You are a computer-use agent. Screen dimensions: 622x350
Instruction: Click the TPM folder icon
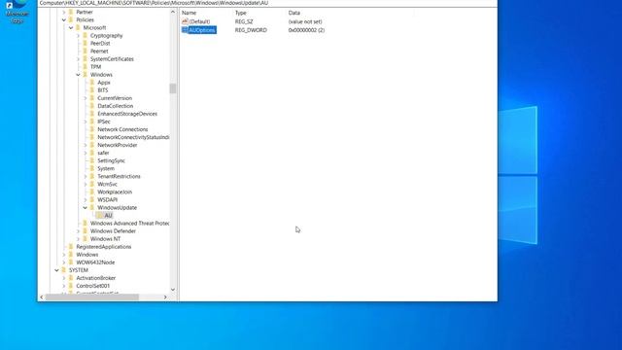click(86, 67)
